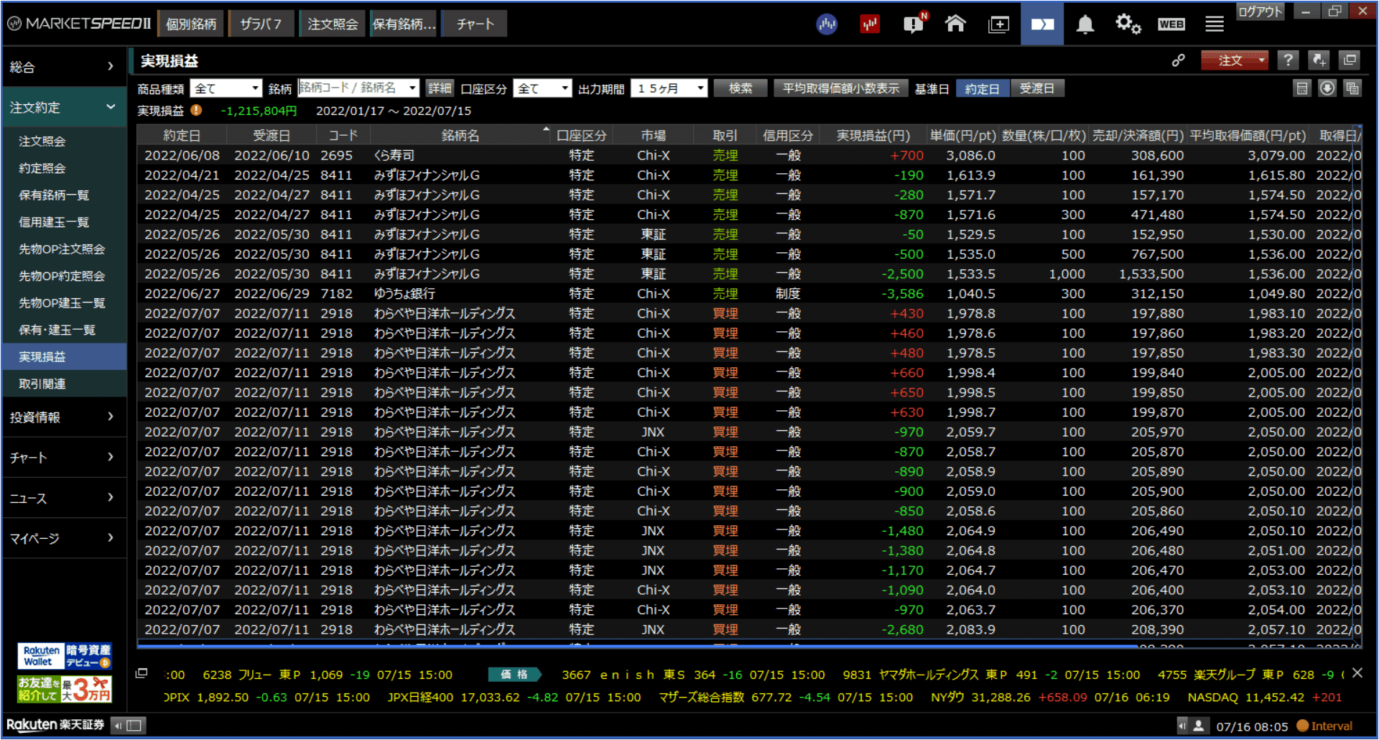1379x740 pixels.
Task: Select the くら寿司 row
Action: 749,155
